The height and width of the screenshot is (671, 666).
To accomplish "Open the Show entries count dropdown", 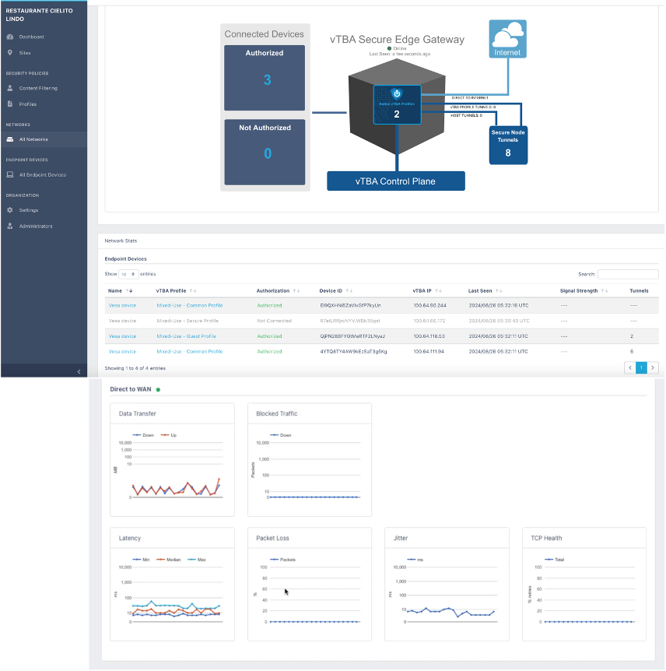I will pos(128,274).
